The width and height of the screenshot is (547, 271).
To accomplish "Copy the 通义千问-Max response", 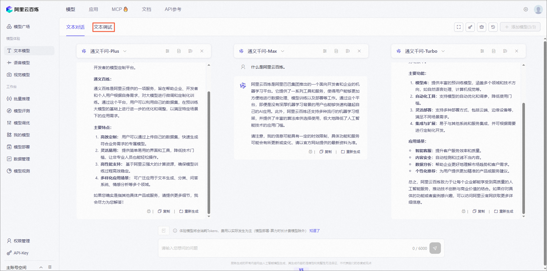I will [325, 152].
